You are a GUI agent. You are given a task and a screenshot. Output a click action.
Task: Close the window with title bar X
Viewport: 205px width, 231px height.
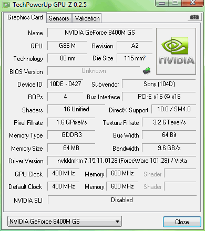193,3
